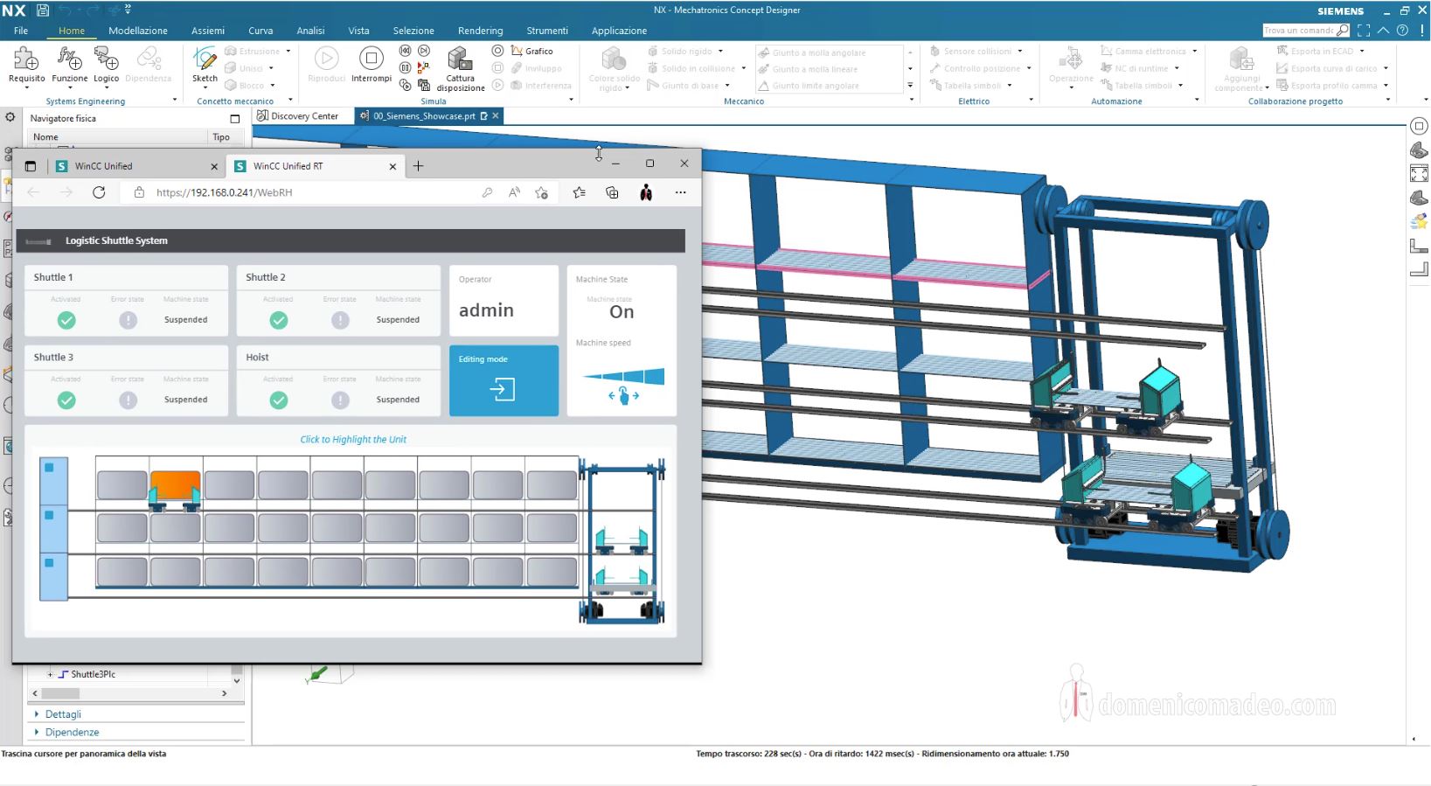Open a new browser tab with plus
The width and height of the screenshot is (1431, 786).
pos(418,166)
